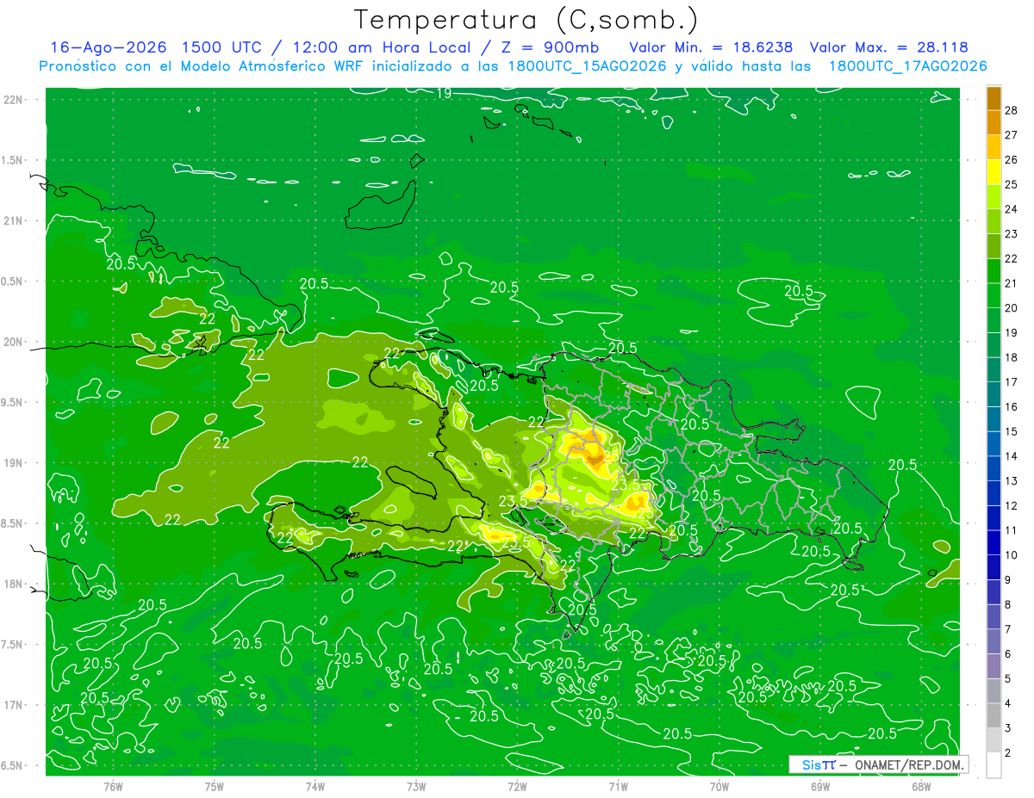Screen dimensions: 1034x798
Task: Click the '22N' latitude axis label
Action: coord(12,100)
